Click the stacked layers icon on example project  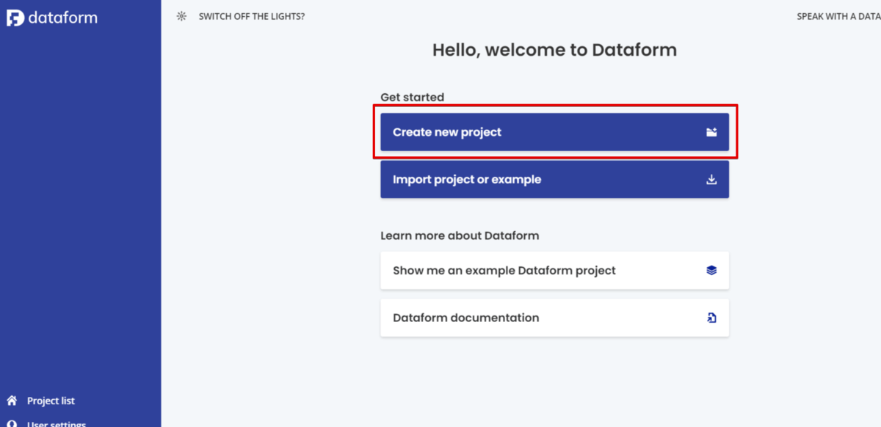(x=711, y=271)
